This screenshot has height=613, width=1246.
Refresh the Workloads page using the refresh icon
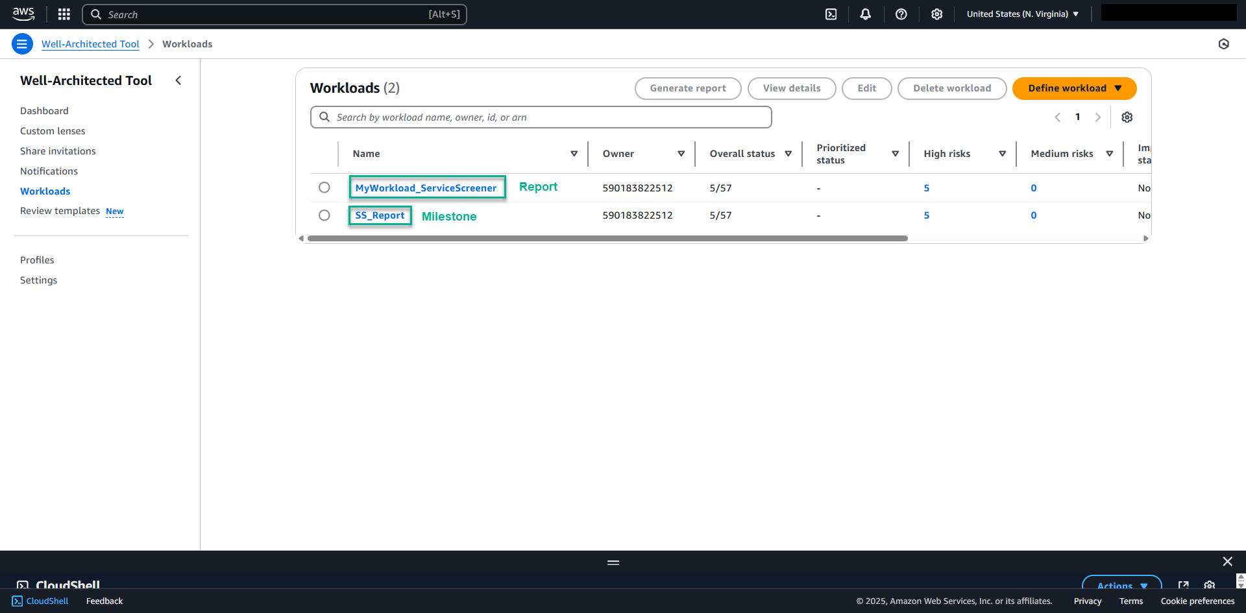coord(1225,43)
